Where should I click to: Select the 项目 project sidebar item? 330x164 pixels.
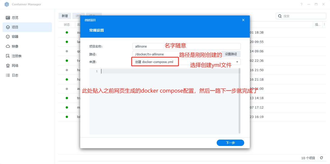coord(15,27)
